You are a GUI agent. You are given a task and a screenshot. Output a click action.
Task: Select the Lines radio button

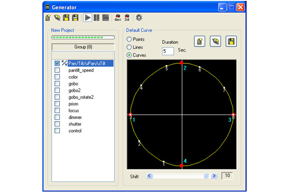129,47
